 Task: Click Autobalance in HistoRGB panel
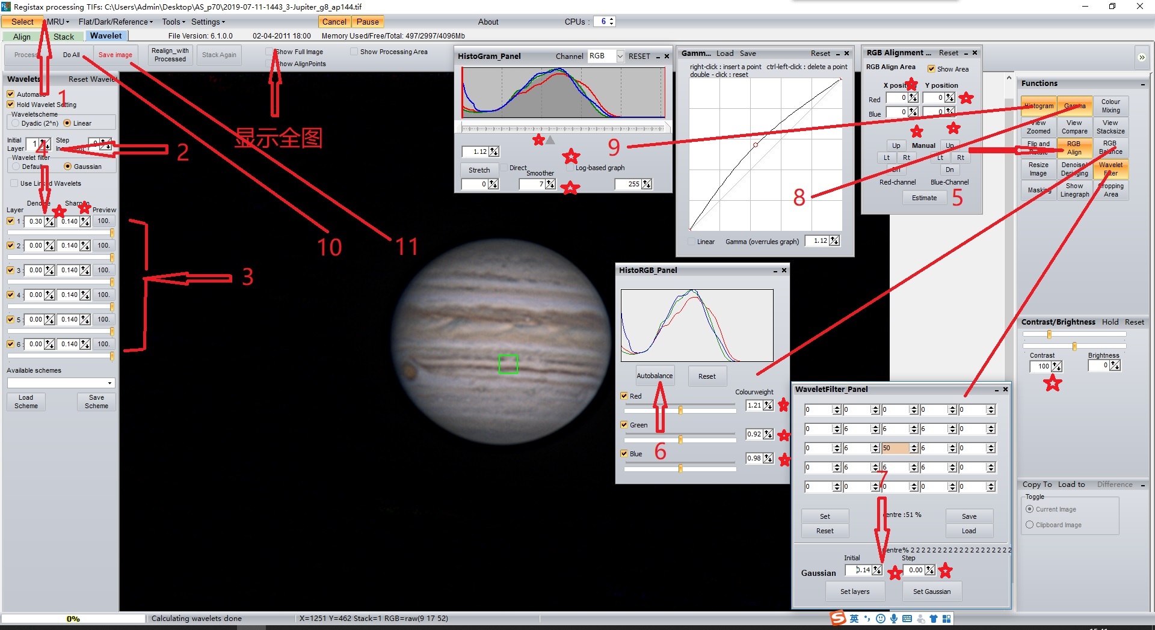654,376
